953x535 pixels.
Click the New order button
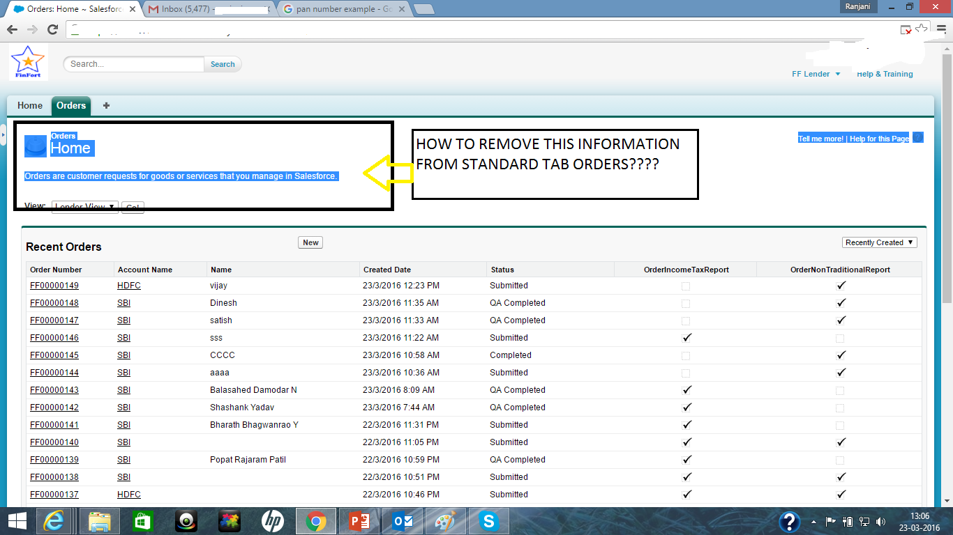click(x=310, y=242)
